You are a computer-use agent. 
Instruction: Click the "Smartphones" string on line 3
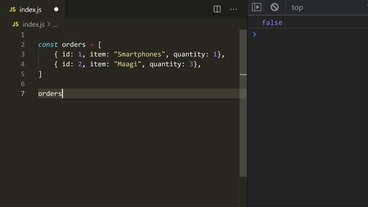click(139, 55)
